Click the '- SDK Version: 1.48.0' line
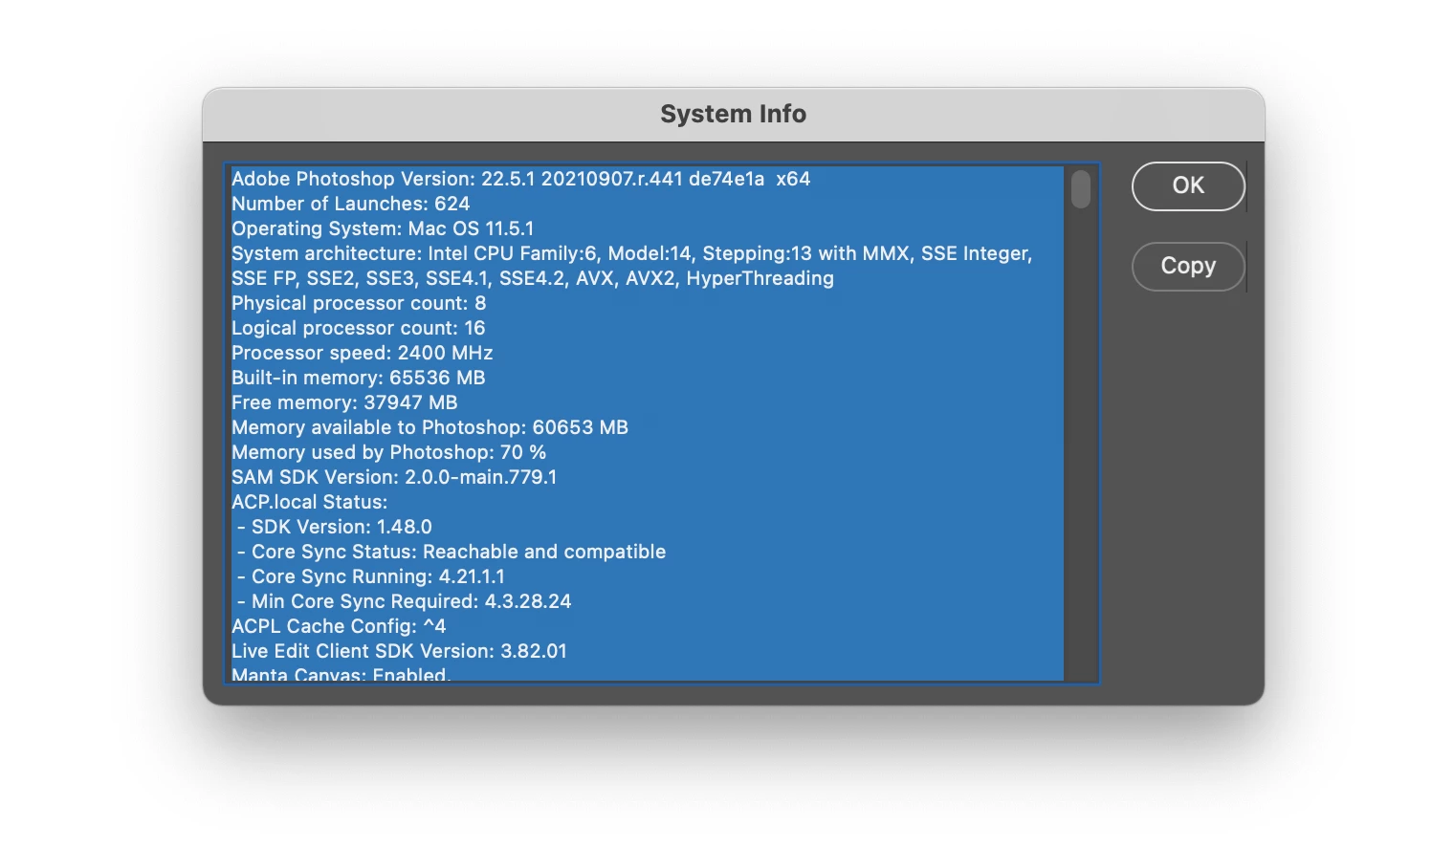Viewport: 1454px width, 847px height. (x=334, y=527)
